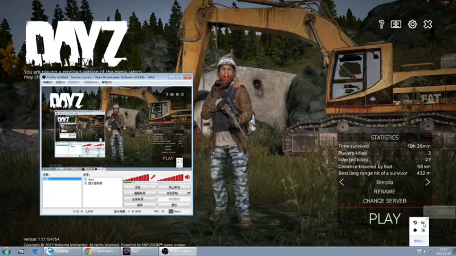Click exit button in OBS
This screenshot has height=256, width=456.
tap(174, 205)
